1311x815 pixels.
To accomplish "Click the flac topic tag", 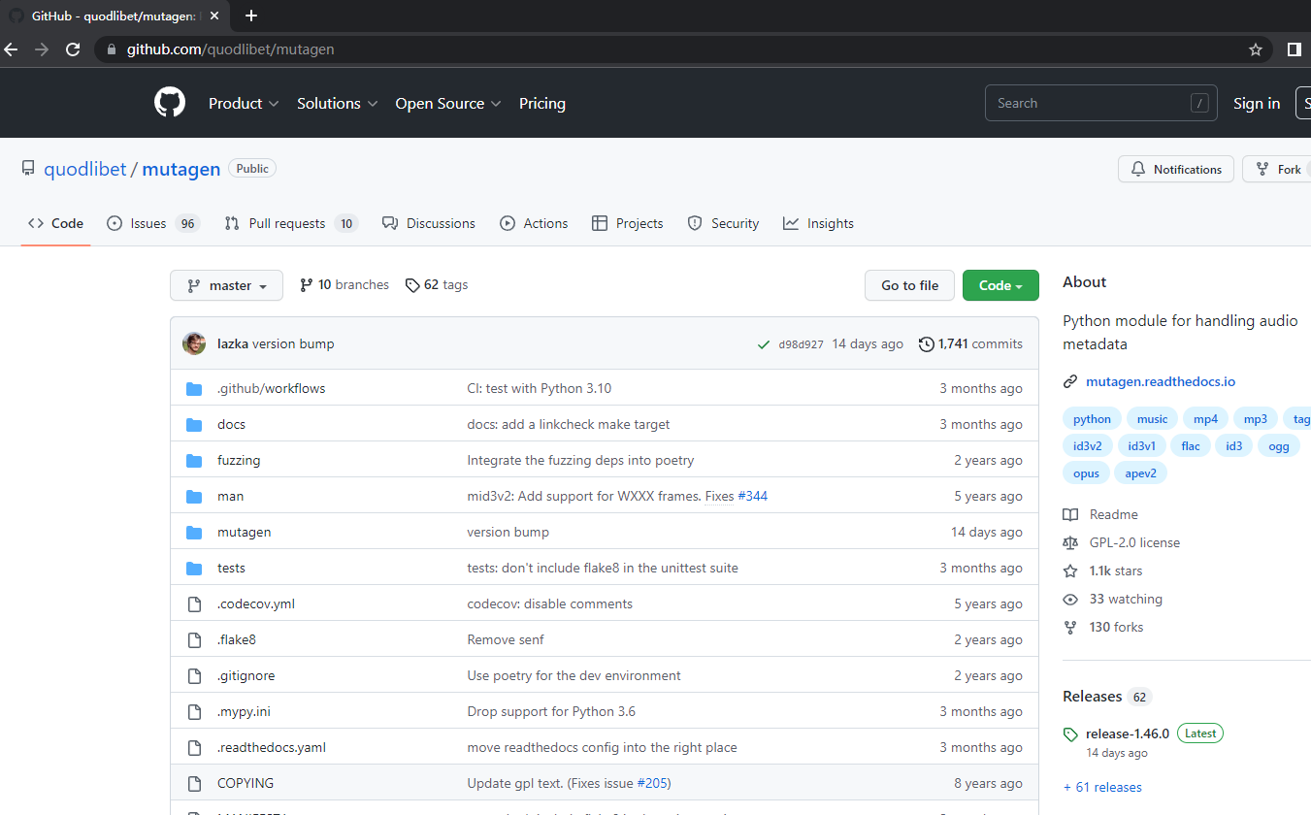I will [x=1191, y=446].
